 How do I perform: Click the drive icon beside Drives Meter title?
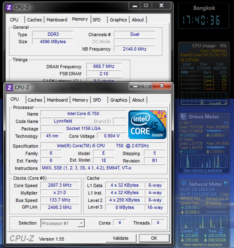click(x=183, y=117)
